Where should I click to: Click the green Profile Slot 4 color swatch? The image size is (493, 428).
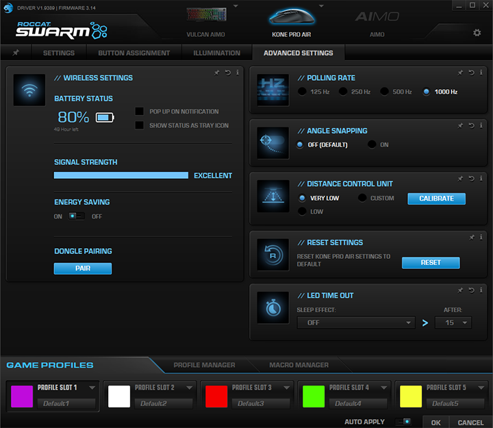pyautogui.click(x=314, y=396)
